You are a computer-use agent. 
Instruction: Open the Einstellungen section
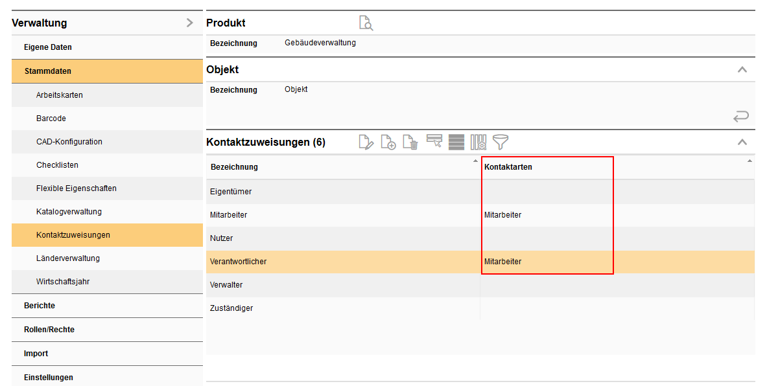tap(49, 377)
